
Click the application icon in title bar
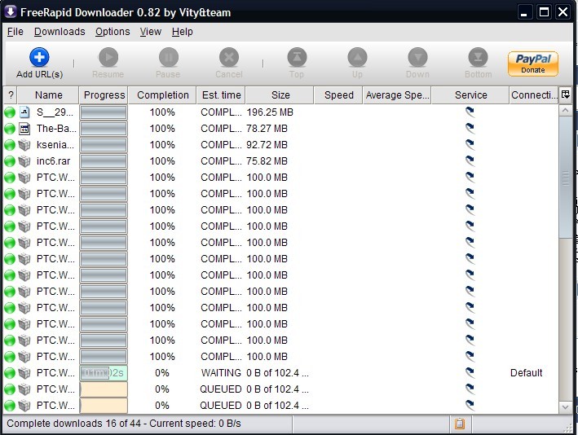click(11, 11)
